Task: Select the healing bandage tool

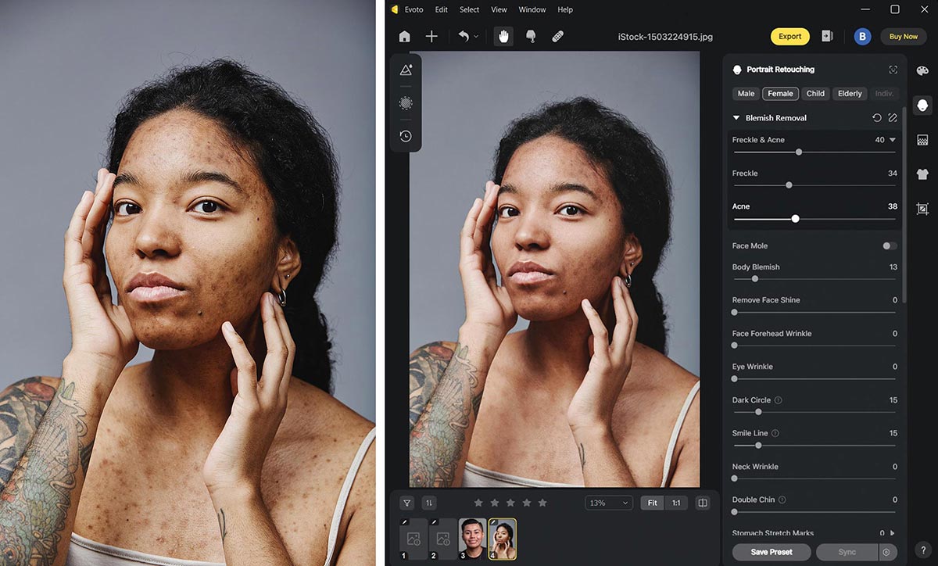Action: (557, 37)
